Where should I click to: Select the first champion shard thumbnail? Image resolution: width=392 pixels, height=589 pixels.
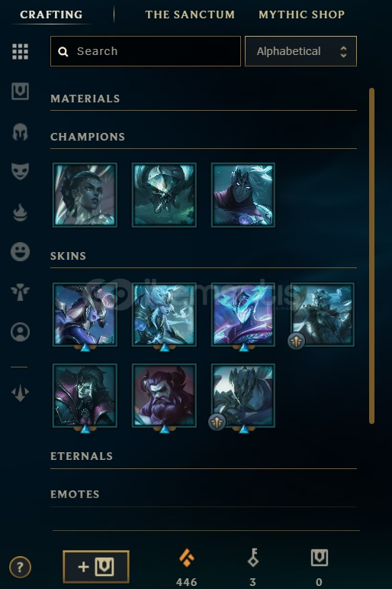(85, 195)
